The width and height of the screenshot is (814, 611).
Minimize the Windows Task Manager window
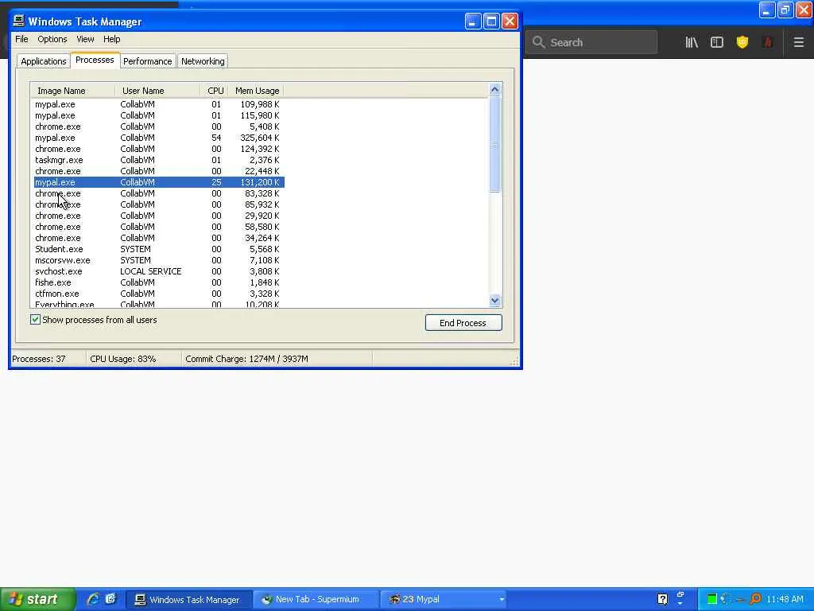point(473,21)
